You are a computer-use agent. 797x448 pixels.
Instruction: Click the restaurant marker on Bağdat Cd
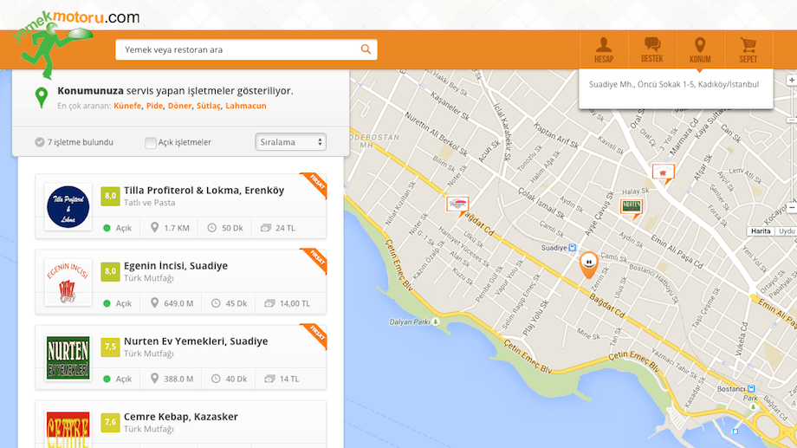(x=457, y=206)
